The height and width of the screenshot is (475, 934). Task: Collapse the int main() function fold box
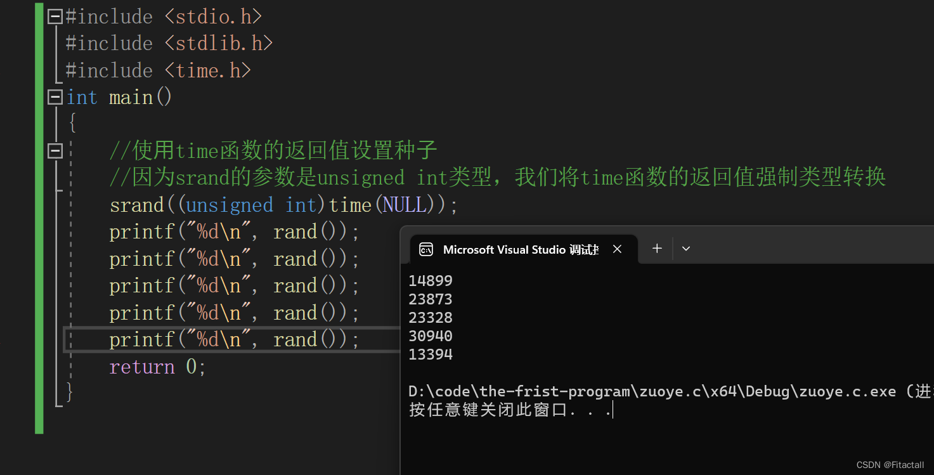pyautogui.click(x=56, y=98)
